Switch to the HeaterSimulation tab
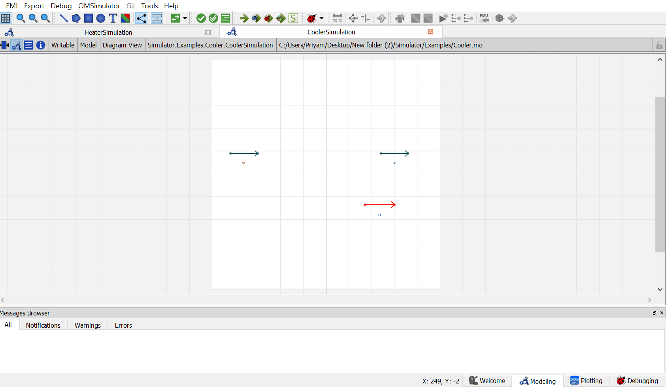666x387 pixels. point(108,32)
